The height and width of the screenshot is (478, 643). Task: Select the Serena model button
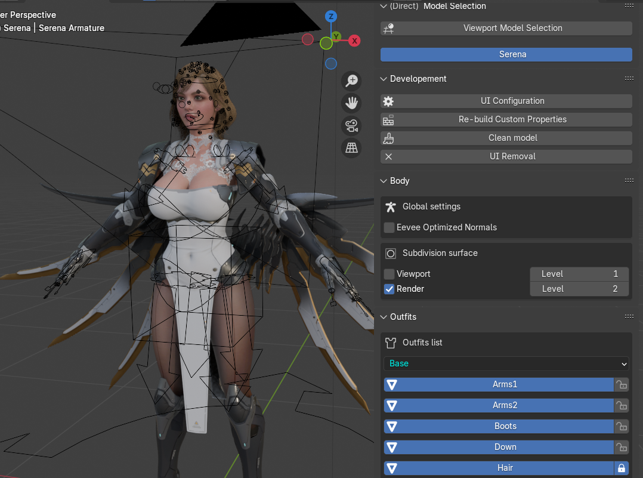(x=506, y=54)
